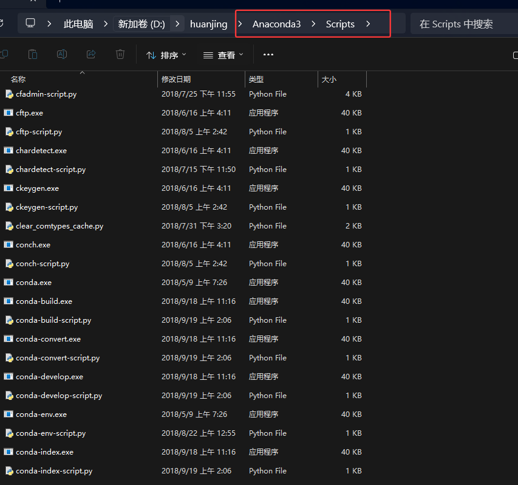Open the three-dot more options menu

tap(268, 55)
